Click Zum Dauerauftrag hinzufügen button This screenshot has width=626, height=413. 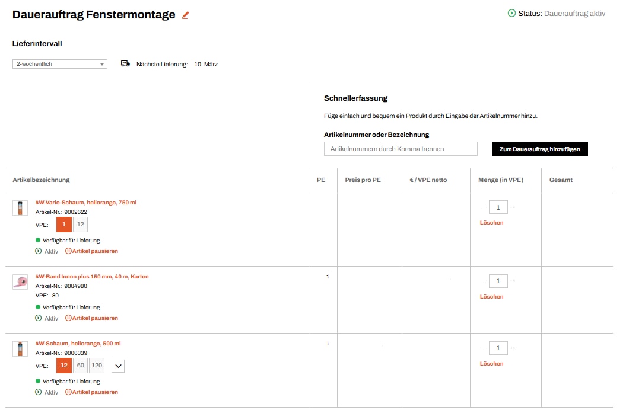[x=539, y=149]
